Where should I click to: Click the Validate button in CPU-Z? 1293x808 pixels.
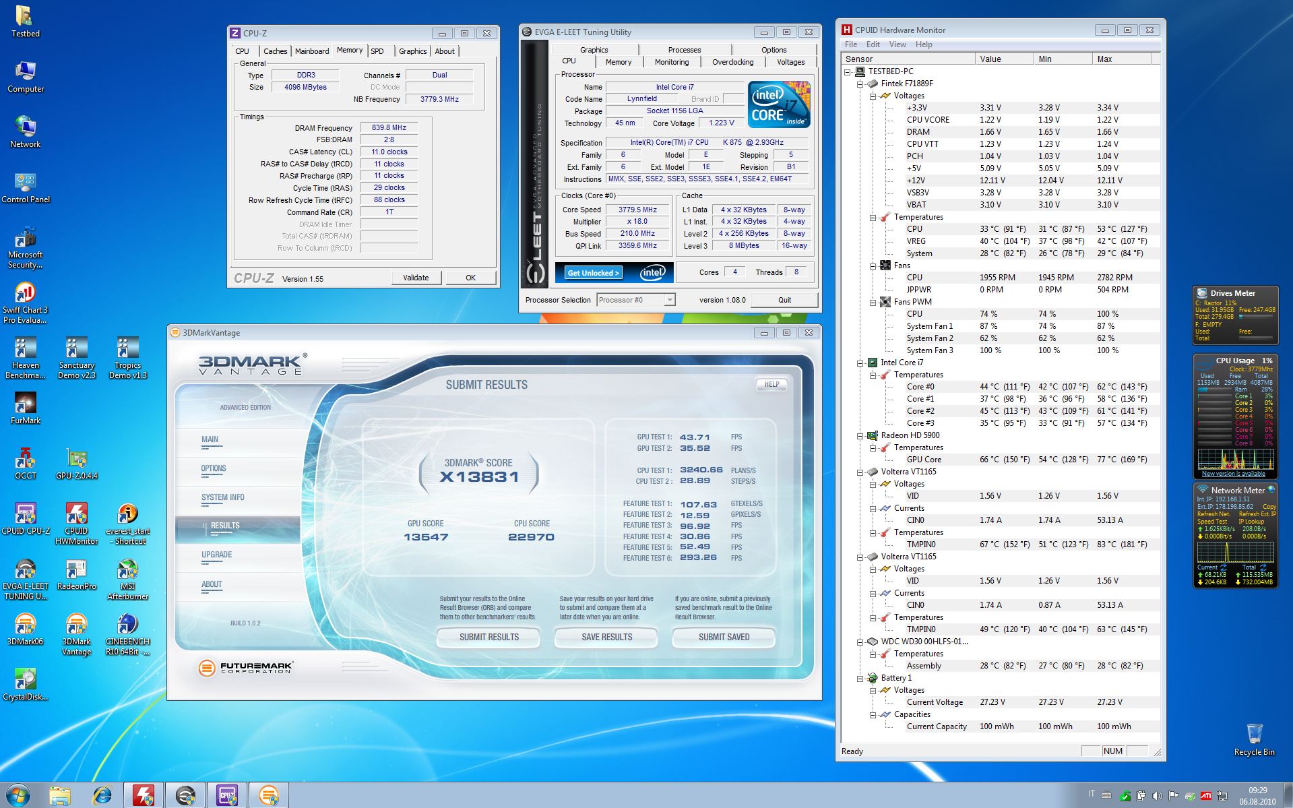416,278
